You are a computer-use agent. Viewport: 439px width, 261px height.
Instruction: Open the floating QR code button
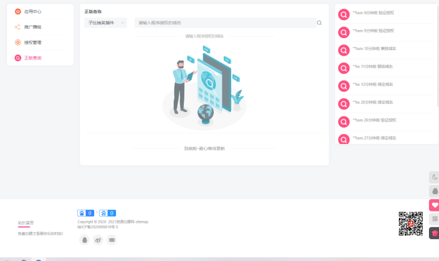tap(434, 219)
